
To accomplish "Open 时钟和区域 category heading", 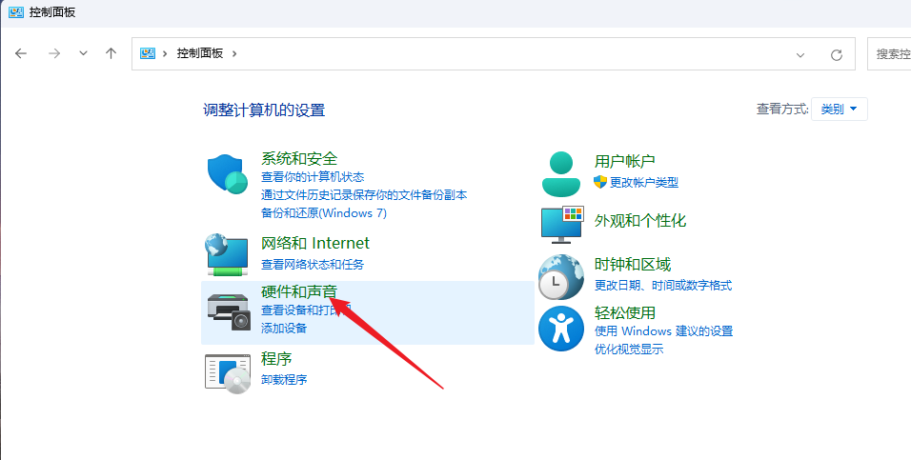I will pos(633,264).
